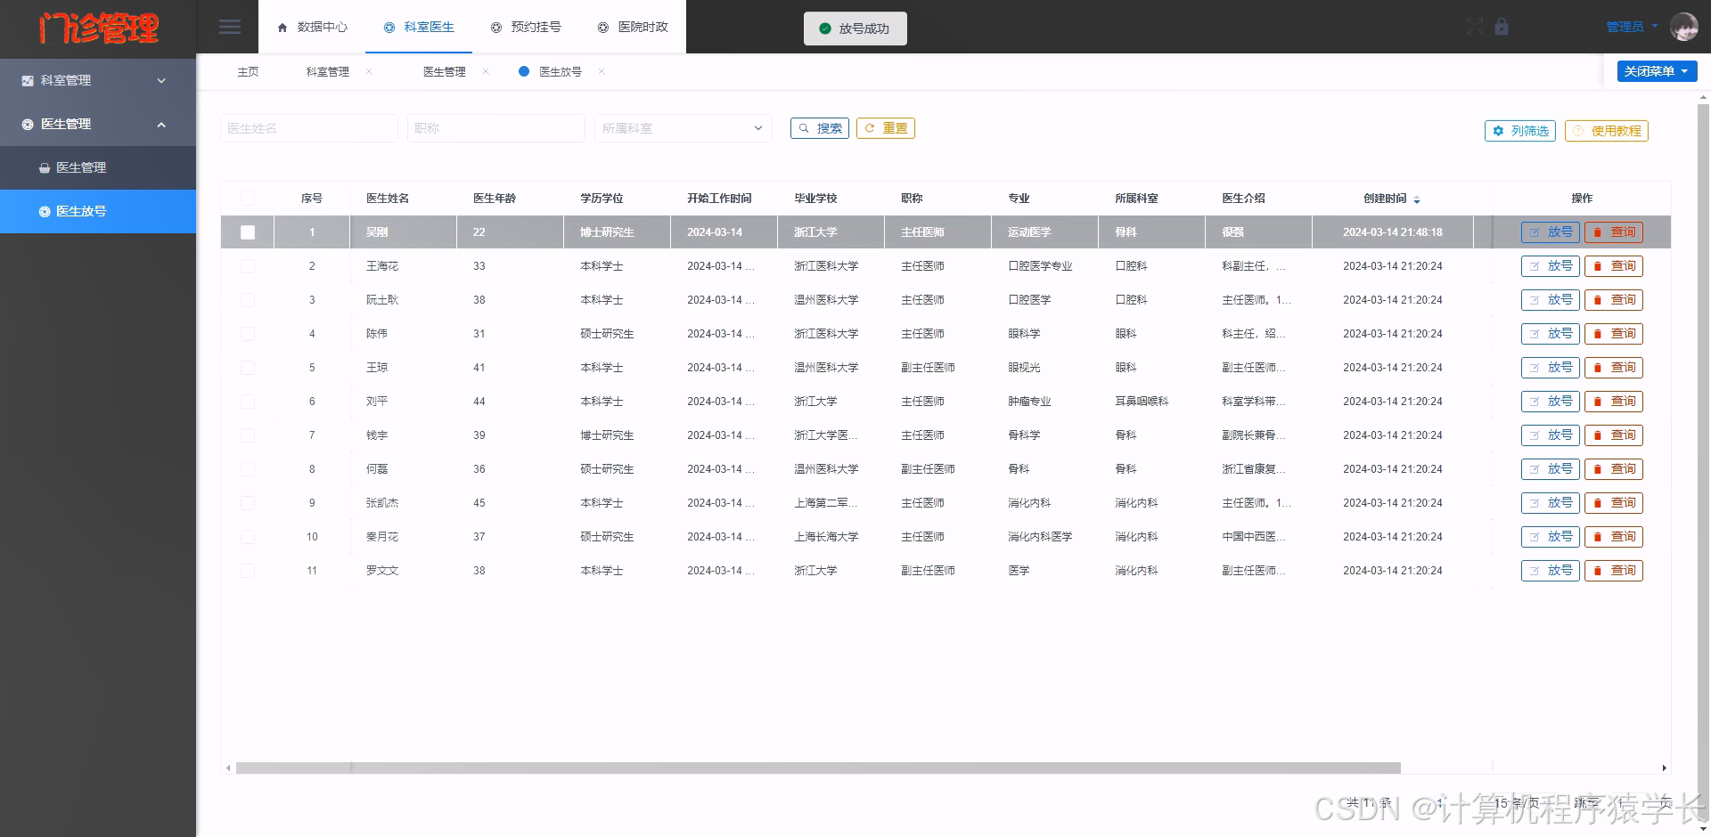
Task: Open the 所属科室 dropdown
Action: (x=683, y=128)
